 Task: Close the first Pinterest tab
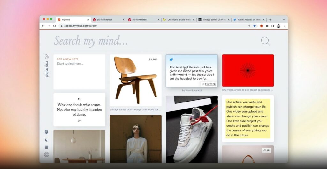123,20
